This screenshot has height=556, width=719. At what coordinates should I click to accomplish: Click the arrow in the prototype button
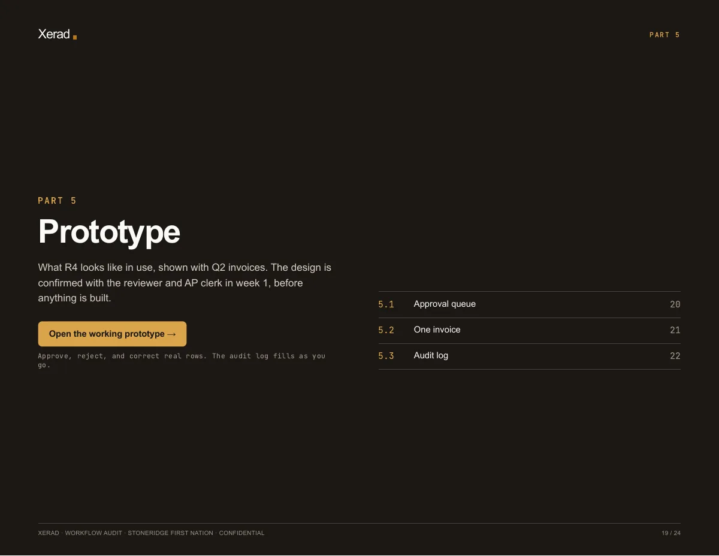(171, 334)
